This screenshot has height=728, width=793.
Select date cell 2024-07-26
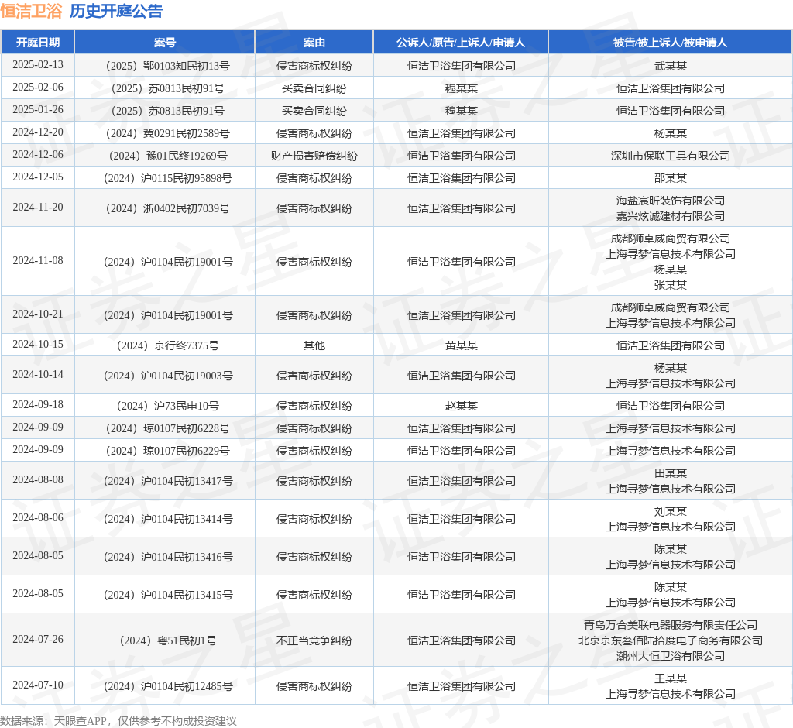(38, 640)
